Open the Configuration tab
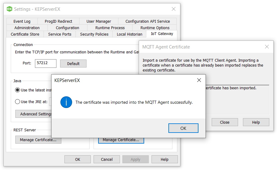277x170 pixels. [67, 28]
